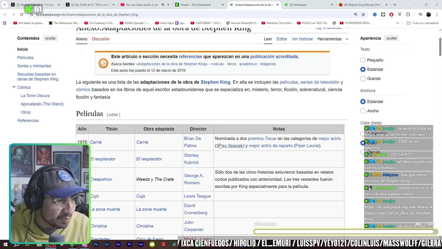Edit the Películas section via editar link
The image size is (442, 249).
coord(113,115)
